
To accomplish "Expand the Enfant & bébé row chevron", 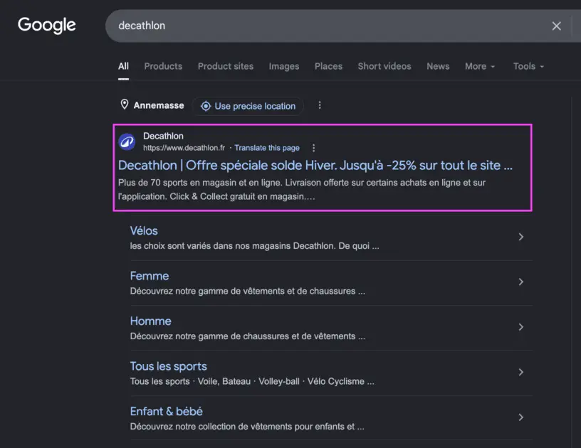I will click(x=521, y=417).
